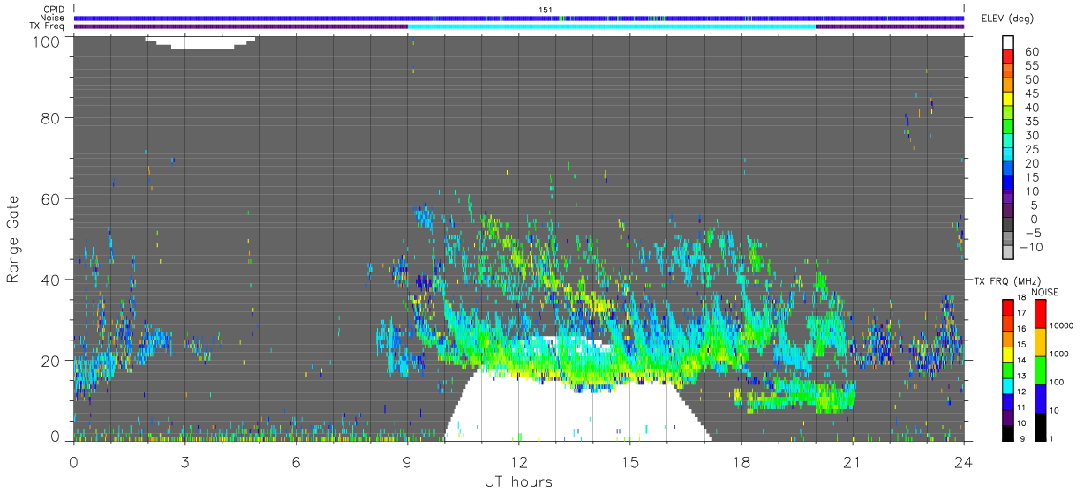1084x500 pixels.
Task: Click the 0 tick on the UT hours axis
Action: [x=73, y=461]
